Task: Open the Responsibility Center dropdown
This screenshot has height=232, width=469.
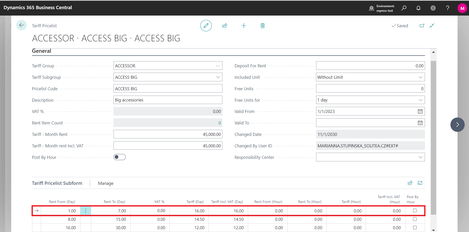Action: click(421, 157)
